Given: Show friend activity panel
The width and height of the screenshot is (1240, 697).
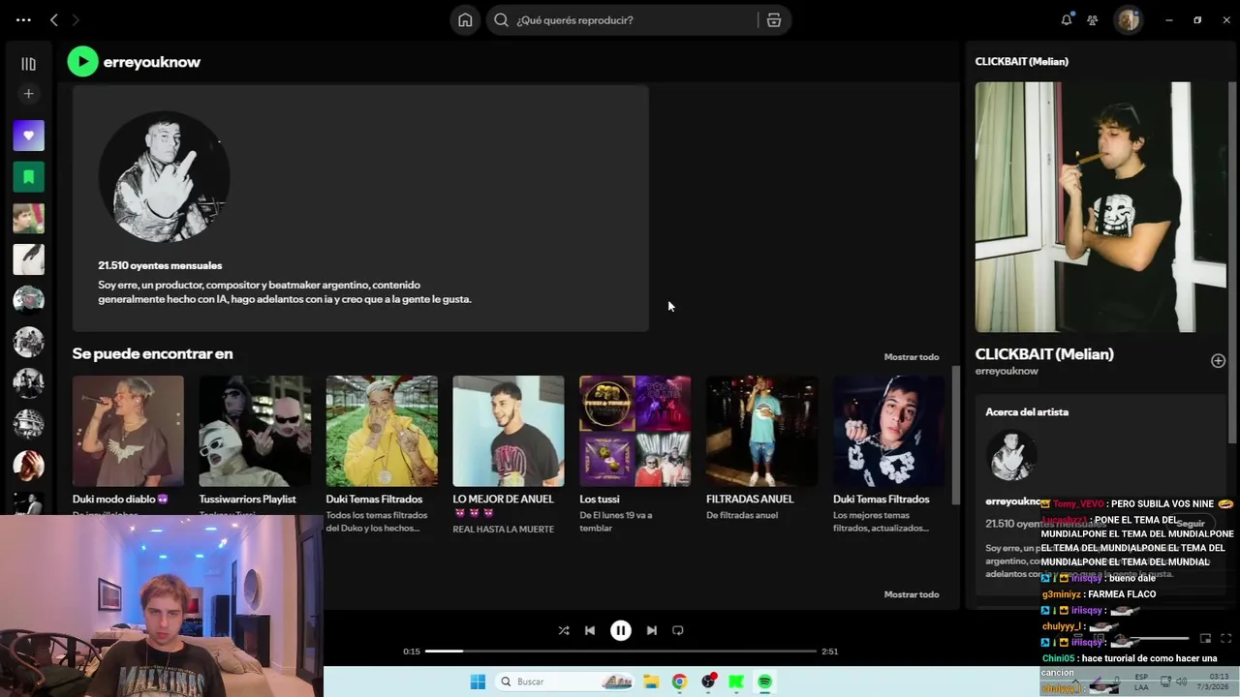Looking at the screenshot, I should tap(1093, 19).
